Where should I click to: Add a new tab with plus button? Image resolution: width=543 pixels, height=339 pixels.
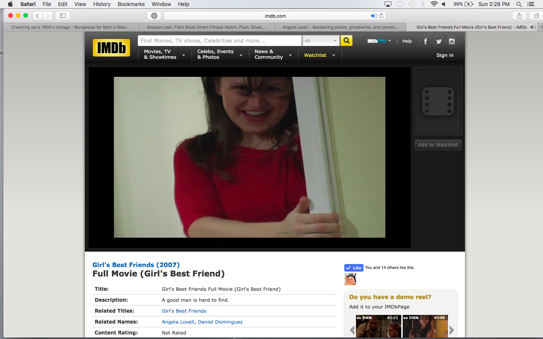(x=541, y=27)
